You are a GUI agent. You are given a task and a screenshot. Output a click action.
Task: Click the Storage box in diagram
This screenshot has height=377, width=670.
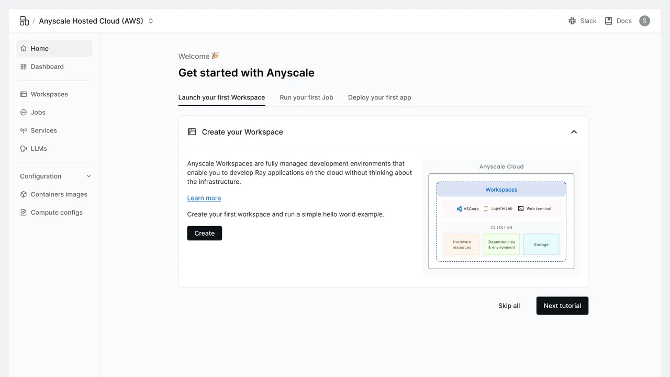coord(541,245)
